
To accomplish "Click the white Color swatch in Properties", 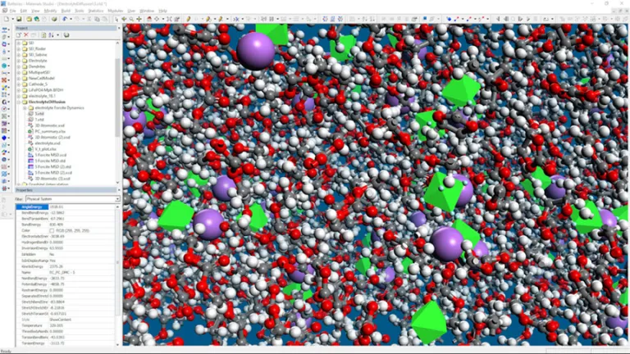I will pos(53,230).
